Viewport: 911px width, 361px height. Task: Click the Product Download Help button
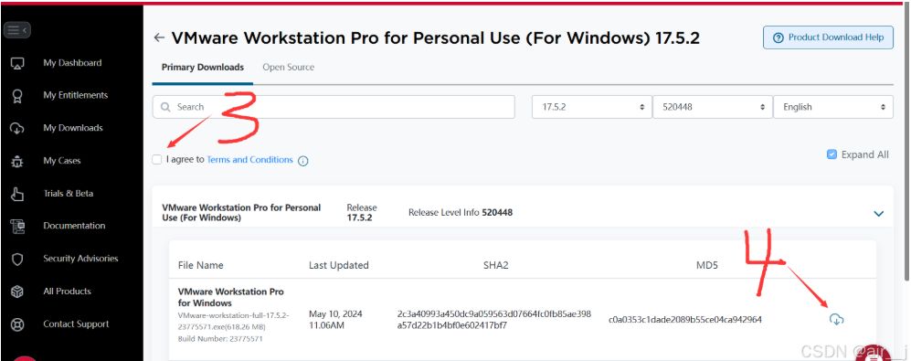pyautogui.click(x=828, y=37)
